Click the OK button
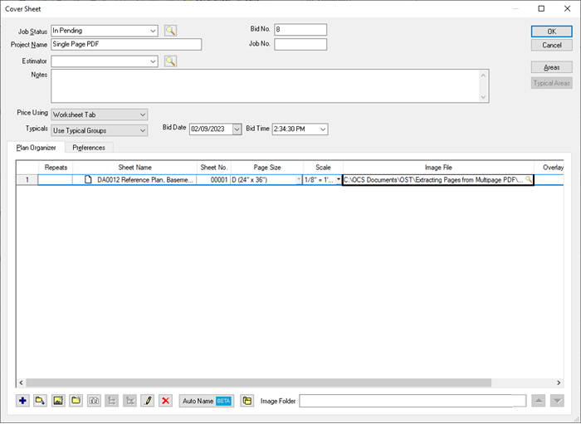This screenshot has height=424, width=581. [x=552, y=32]
